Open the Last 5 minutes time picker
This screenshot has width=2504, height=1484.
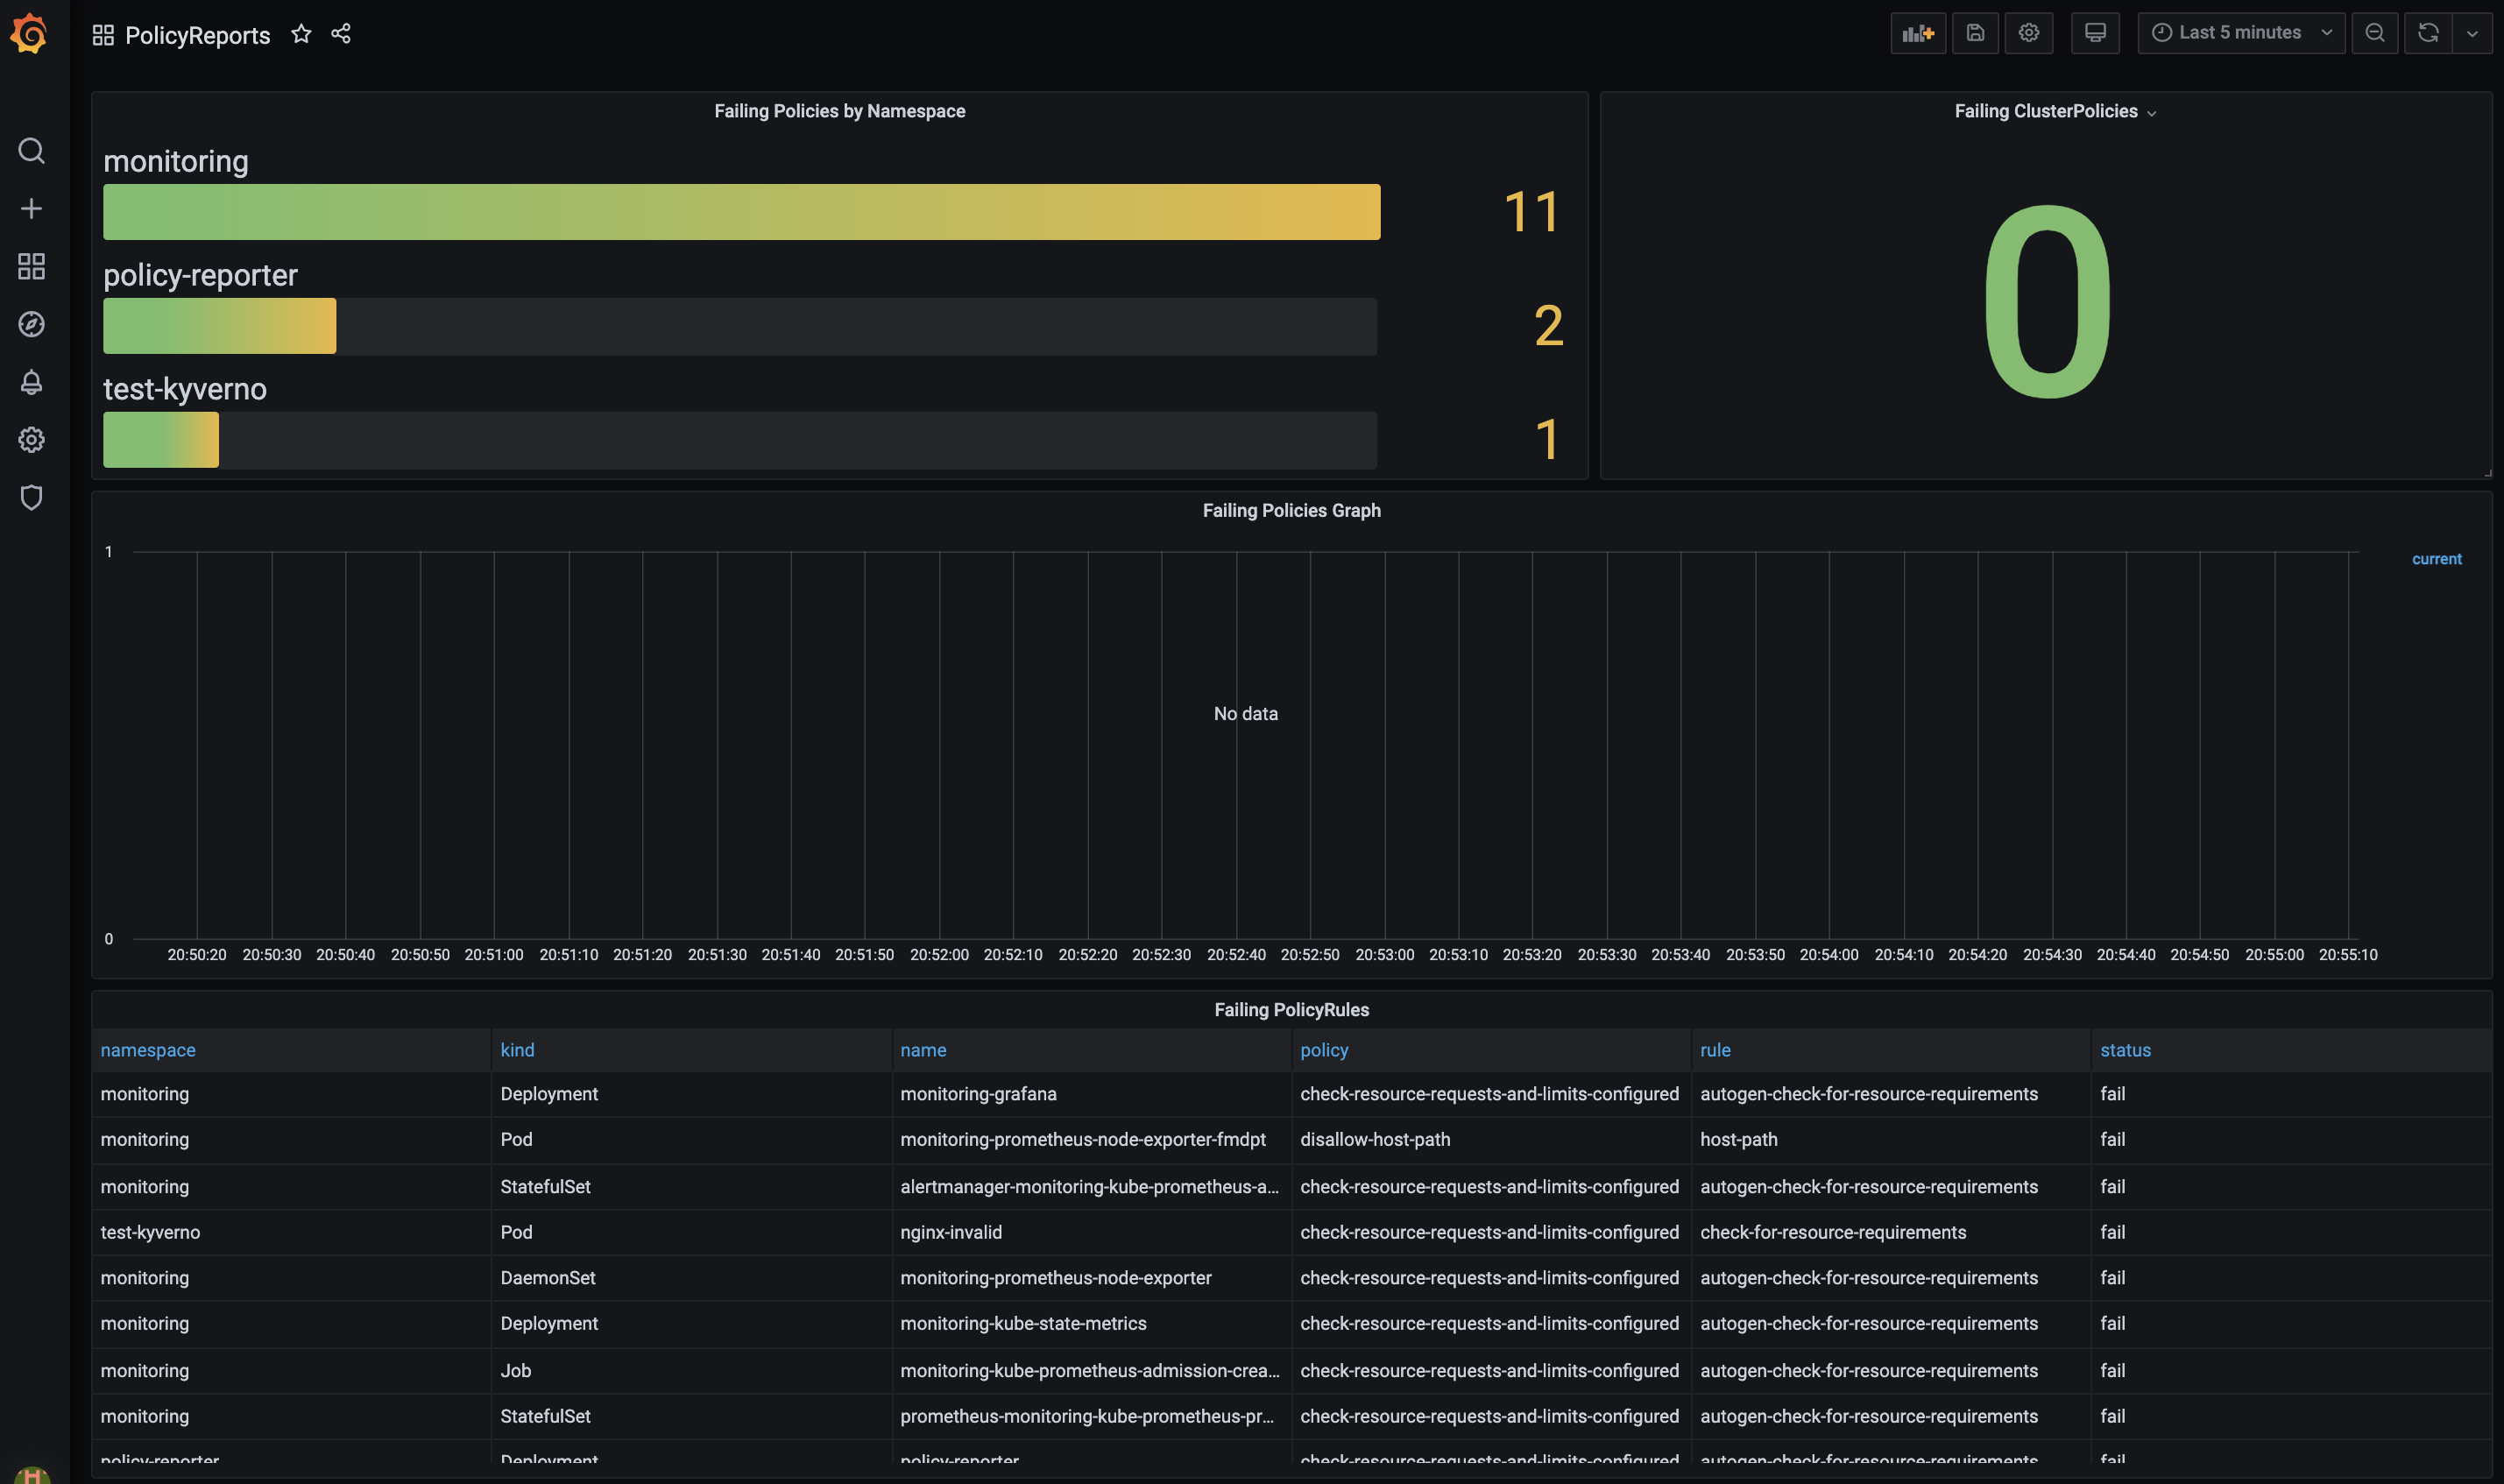[x=2239, y=32]
